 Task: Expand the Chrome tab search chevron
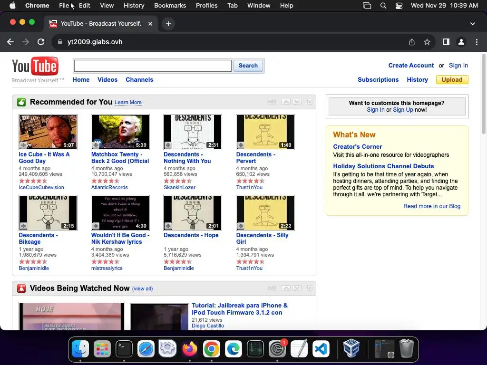point(472,24)
